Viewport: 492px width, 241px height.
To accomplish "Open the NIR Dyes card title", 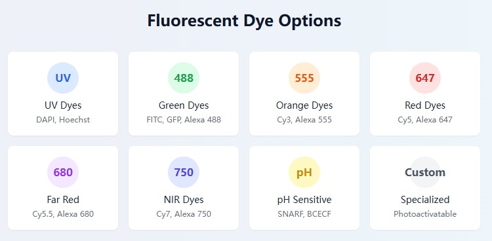I will [x=184, y=200].
